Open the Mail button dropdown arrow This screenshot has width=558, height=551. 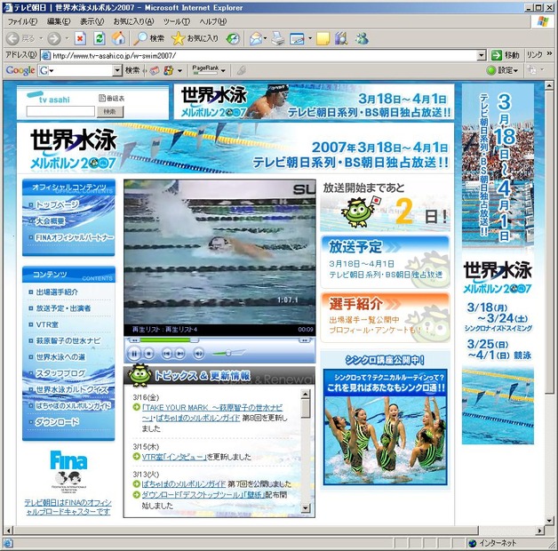coord(266,38)
